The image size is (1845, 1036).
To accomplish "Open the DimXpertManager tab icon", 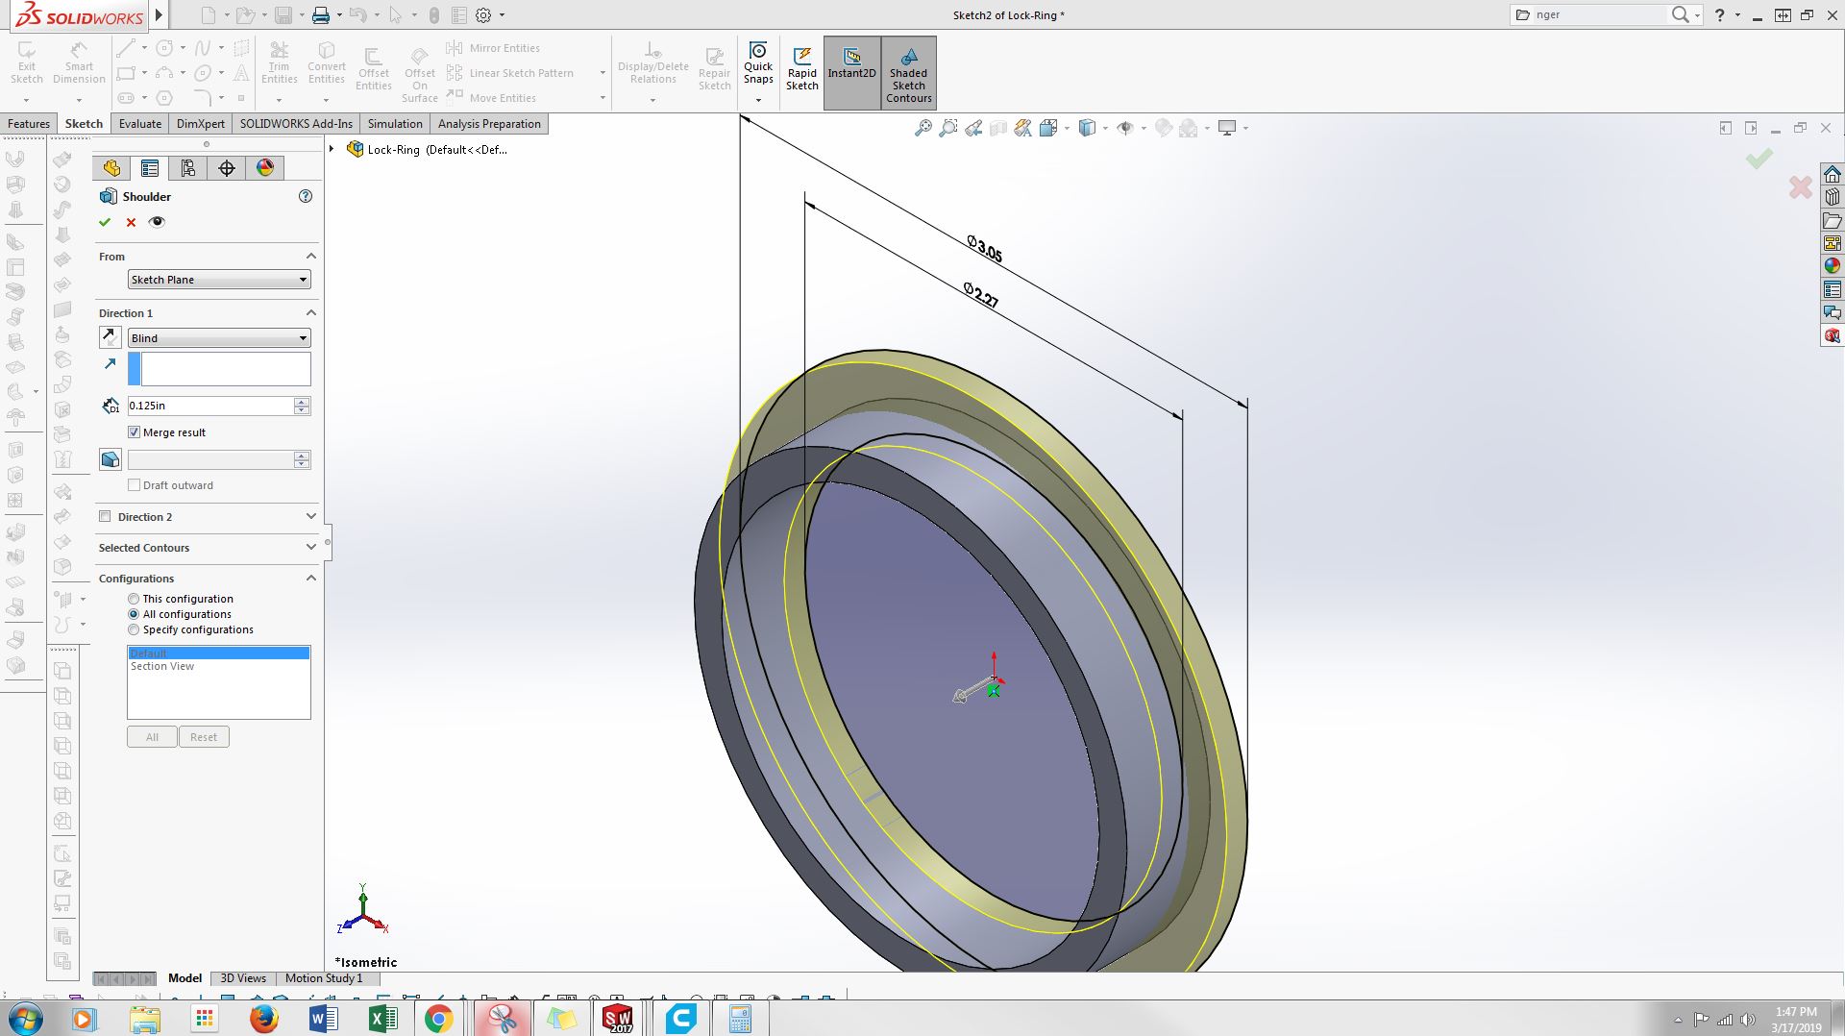I will (227, 168).
